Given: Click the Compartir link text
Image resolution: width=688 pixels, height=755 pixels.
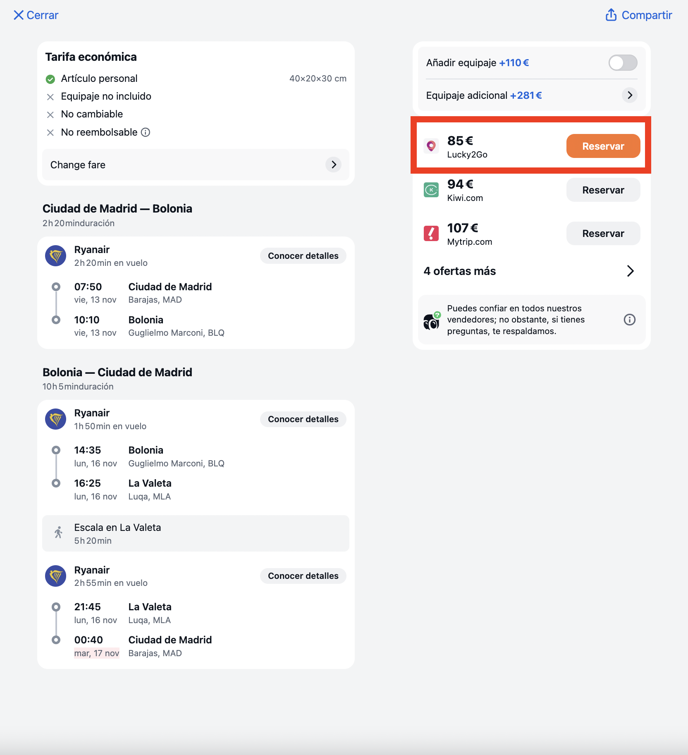Looking at the screenshot, I should tap(647, 15).
